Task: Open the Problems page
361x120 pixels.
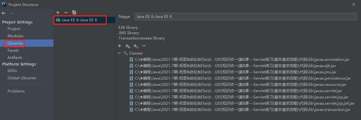Action: pyautogui.click(x=16, y=91)
